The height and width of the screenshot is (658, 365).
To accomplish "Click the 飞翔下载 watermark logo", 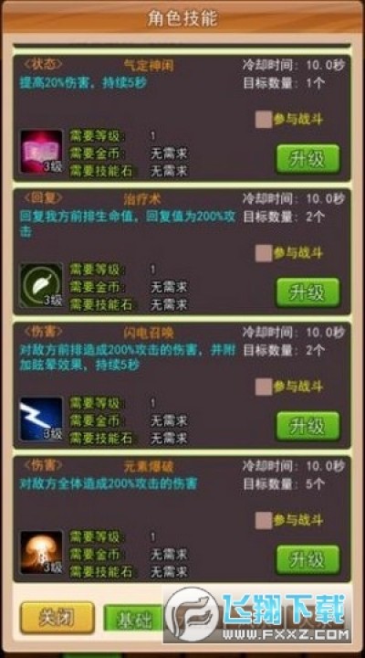I will point(257,615).
